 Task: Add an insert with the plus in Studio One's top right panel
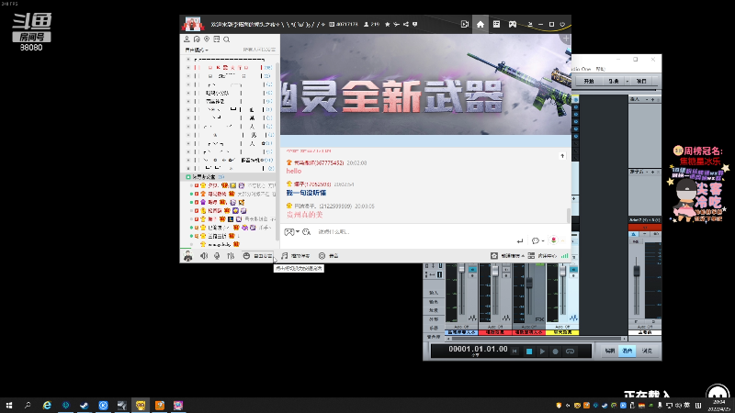tap(652, 99)
